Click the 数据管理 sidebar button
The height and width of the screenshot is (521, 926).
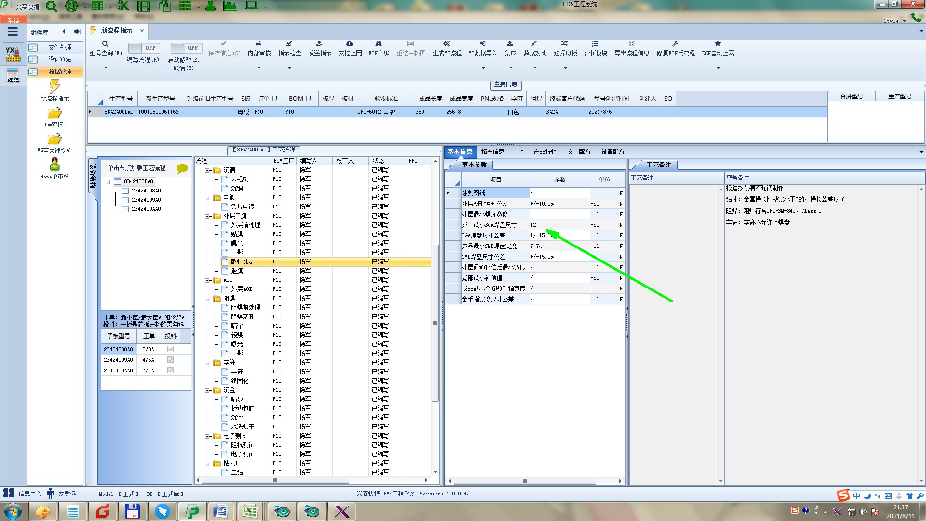click(x=59, y=71)
